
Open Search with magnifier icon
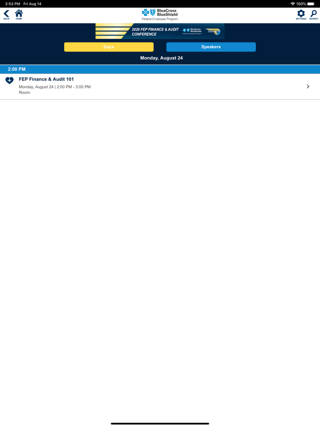click(x=314, y=15)
